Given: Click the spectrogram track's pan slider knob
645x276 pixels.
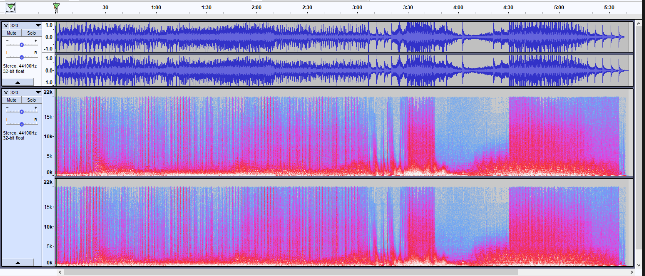Looking at the screenshot, I should (22, 124).
